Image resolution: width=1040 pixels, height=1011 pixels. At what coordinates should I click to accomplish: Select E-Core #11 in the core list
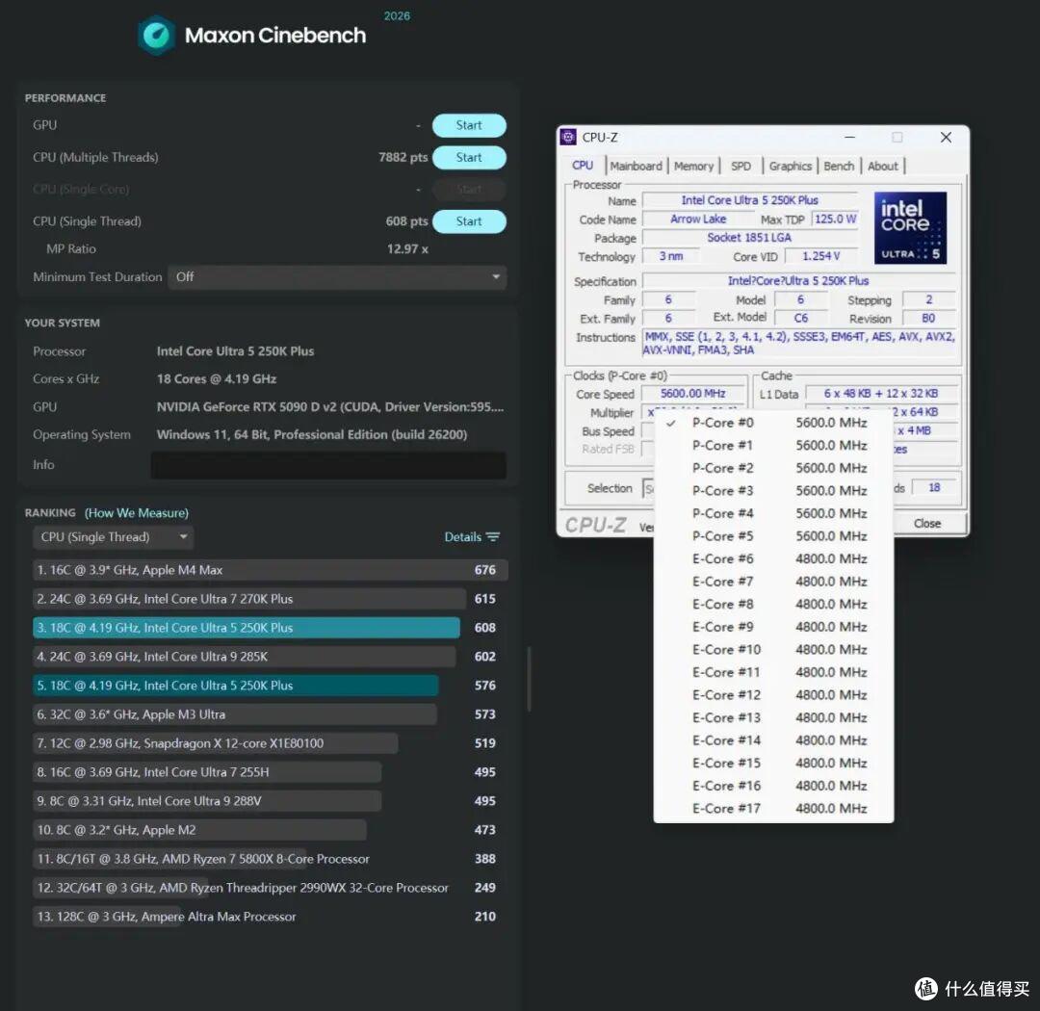point(773,672)
